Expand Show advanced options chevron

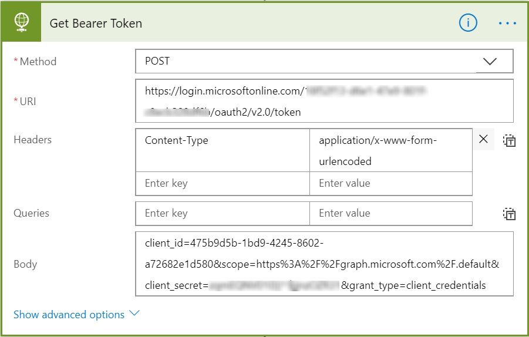tap(134, 314)
